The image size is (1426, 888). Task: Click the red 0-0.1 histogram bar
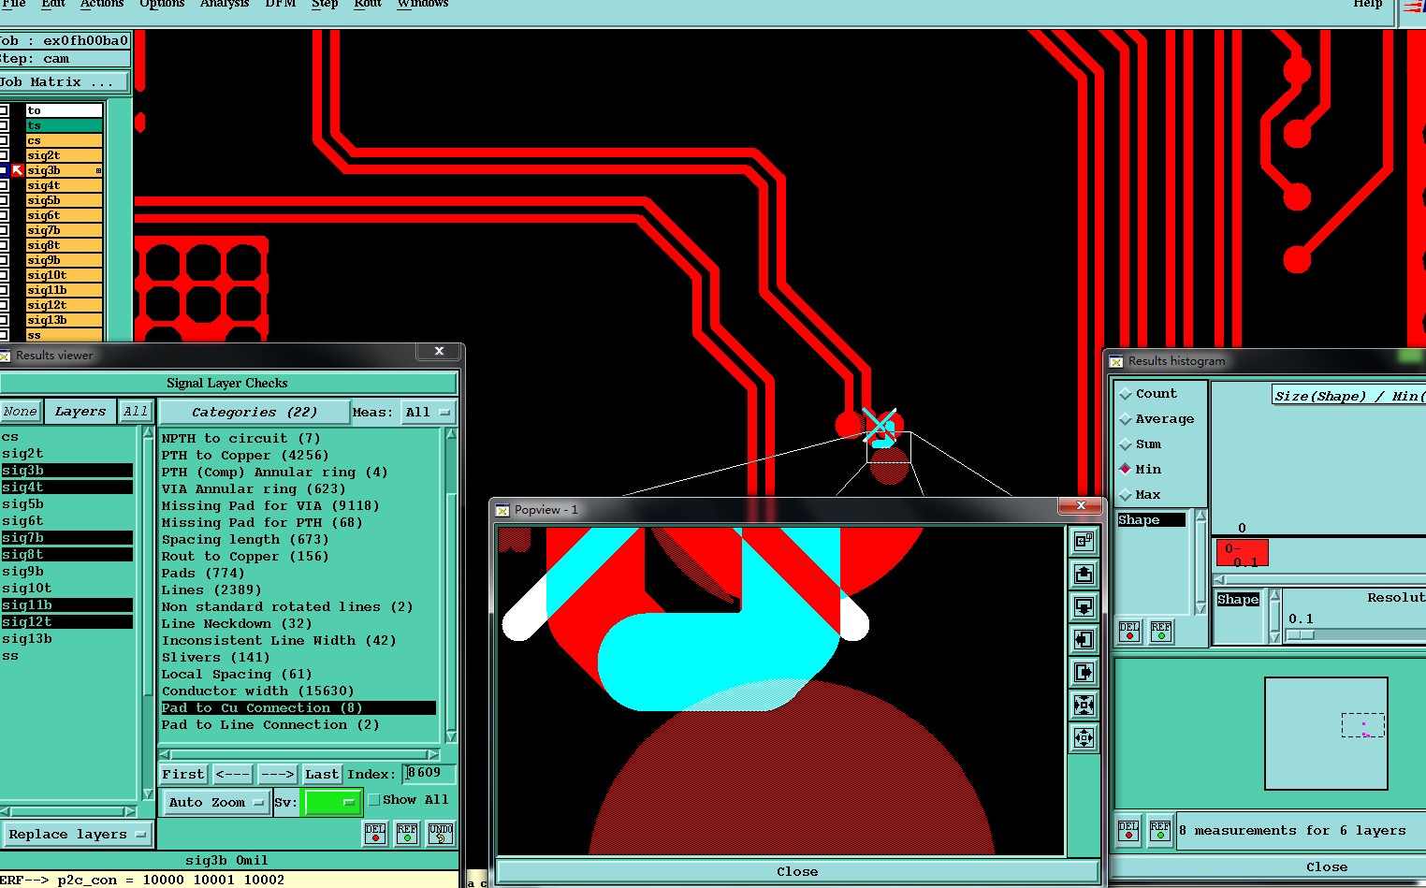pos(1243,553)
